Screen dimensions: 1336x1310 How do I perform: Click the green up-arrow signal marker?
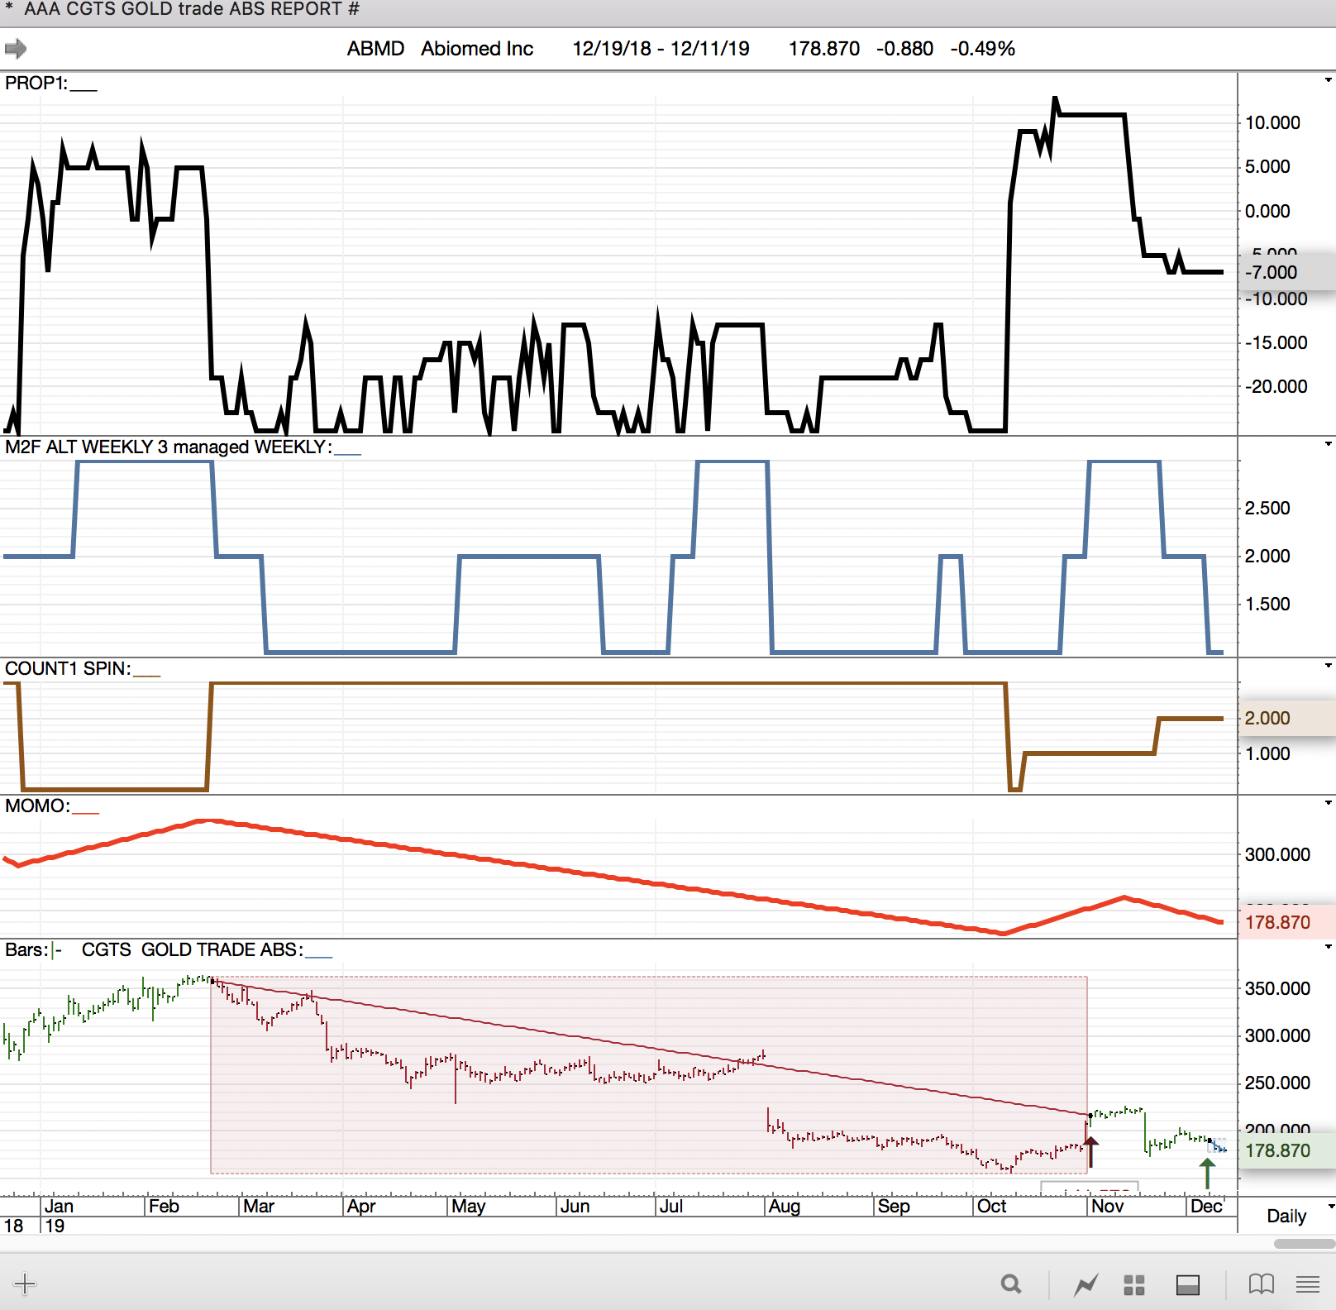[x=1208, y=1173]
